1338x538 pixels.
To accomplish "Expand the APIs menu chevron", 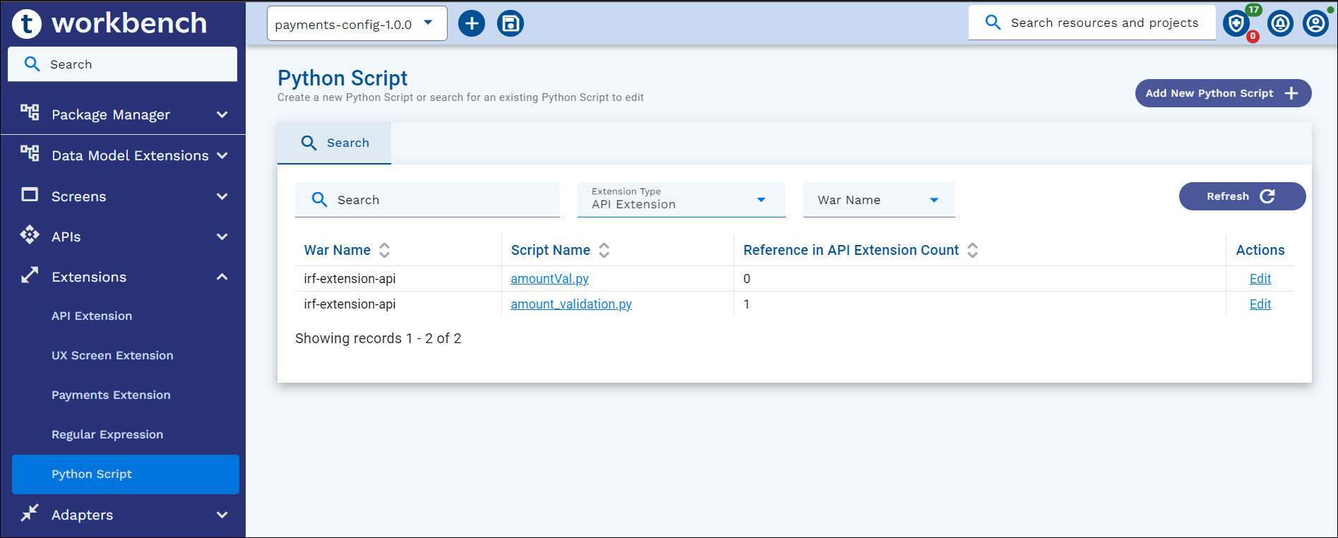I will point(222,237).
